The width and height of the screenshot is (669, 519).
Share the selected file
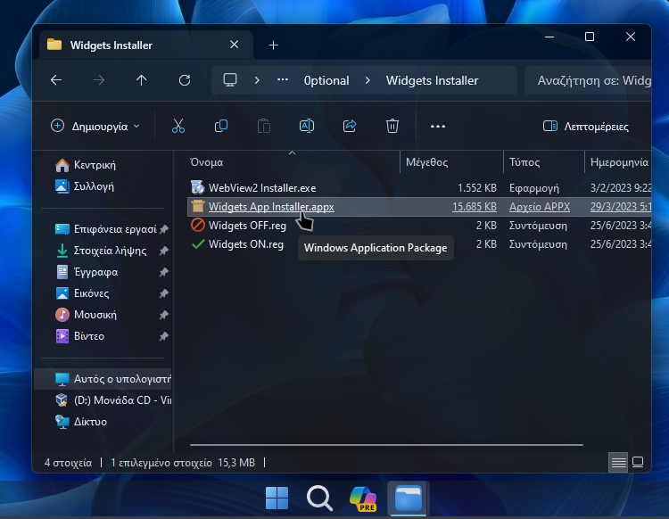[x=350, y=127]
